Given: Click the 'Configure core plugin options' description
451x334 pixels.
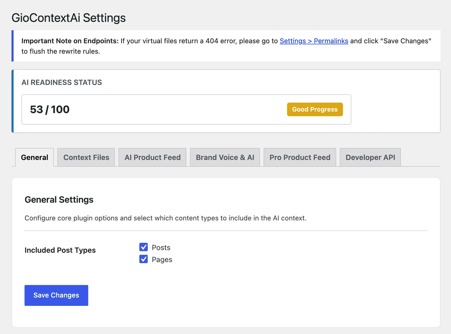Looking at the screenshot, I should (x=165, y=218).
